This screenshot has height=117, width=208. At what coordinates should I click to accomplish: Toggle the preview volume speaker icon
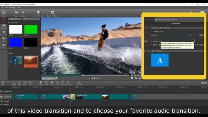140,78
